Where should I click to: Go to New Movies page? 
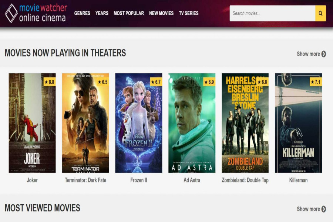click(161, 13)
